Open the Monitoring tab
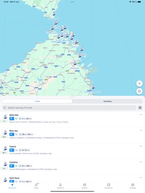This screenshot has height=193, width=145. tap(12, 186)
